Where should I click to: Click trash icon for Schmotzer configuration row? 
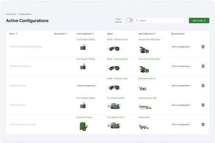(203, 86)
